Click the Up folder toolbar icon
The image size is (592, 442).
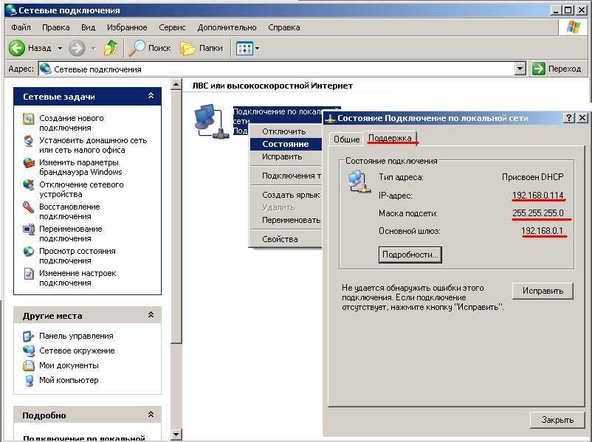pyautogui.click(x=111, y=48)
